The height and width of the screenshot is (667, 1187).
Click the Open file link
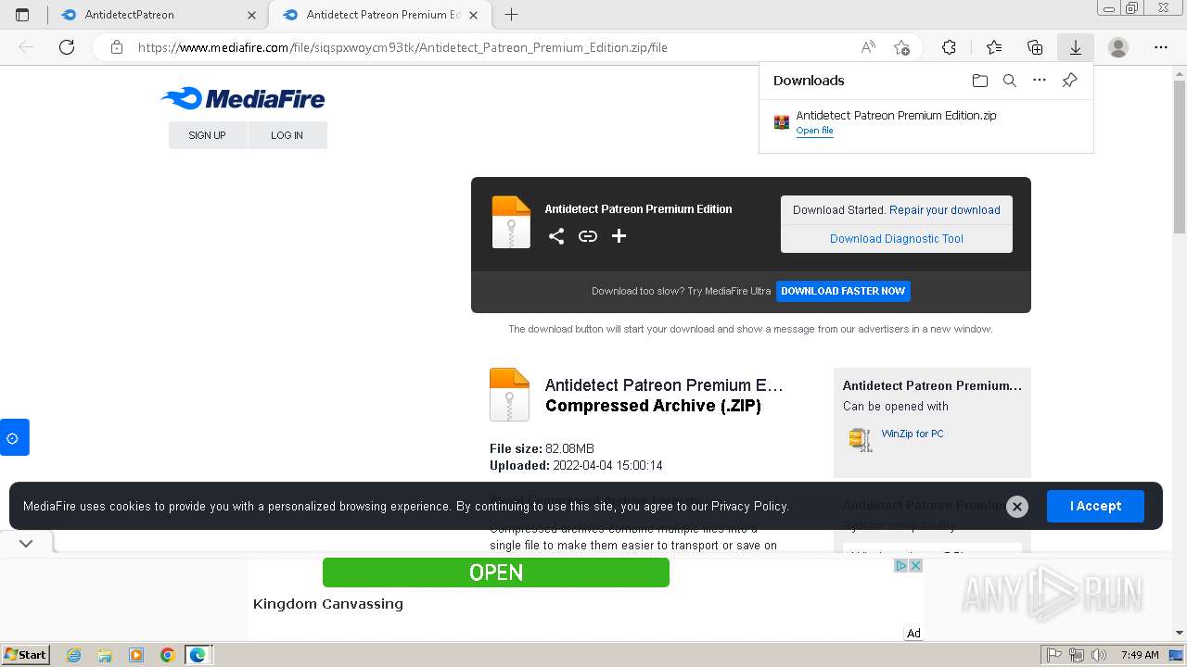click(x=814, y=131)
